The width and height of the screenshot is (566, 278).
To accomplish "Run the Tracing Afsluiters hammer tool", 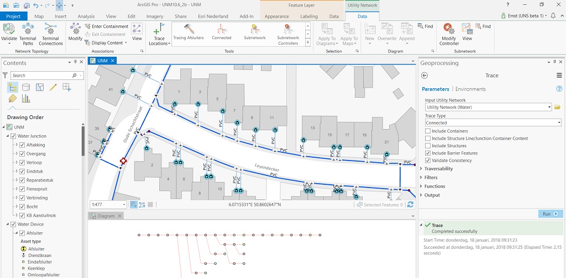I will pyautogui.click(x=188, y=31).
